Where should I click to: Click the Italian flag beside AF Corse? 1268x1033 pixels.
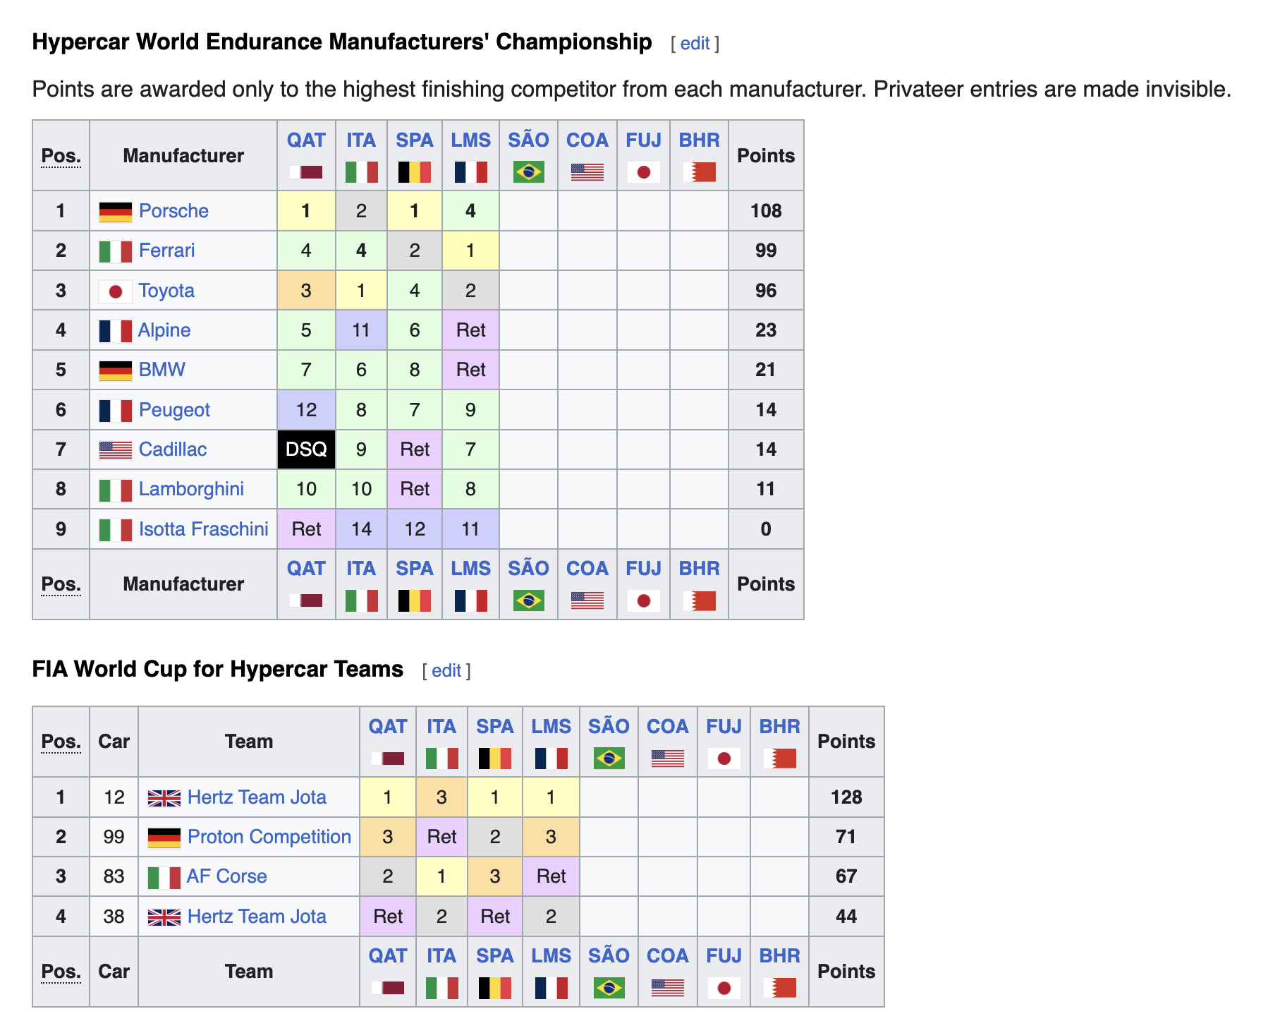click(x=164, y=877)
